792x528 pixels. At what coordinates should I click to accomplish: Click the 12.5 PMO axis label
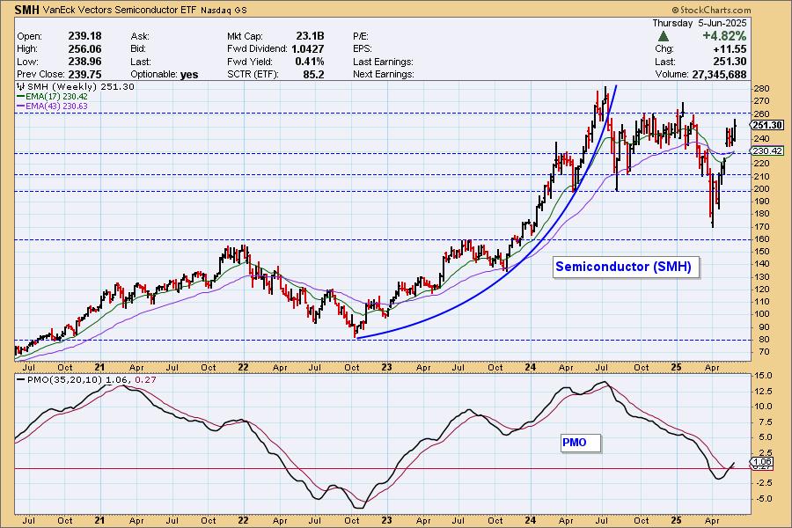(x=762, y=391)
